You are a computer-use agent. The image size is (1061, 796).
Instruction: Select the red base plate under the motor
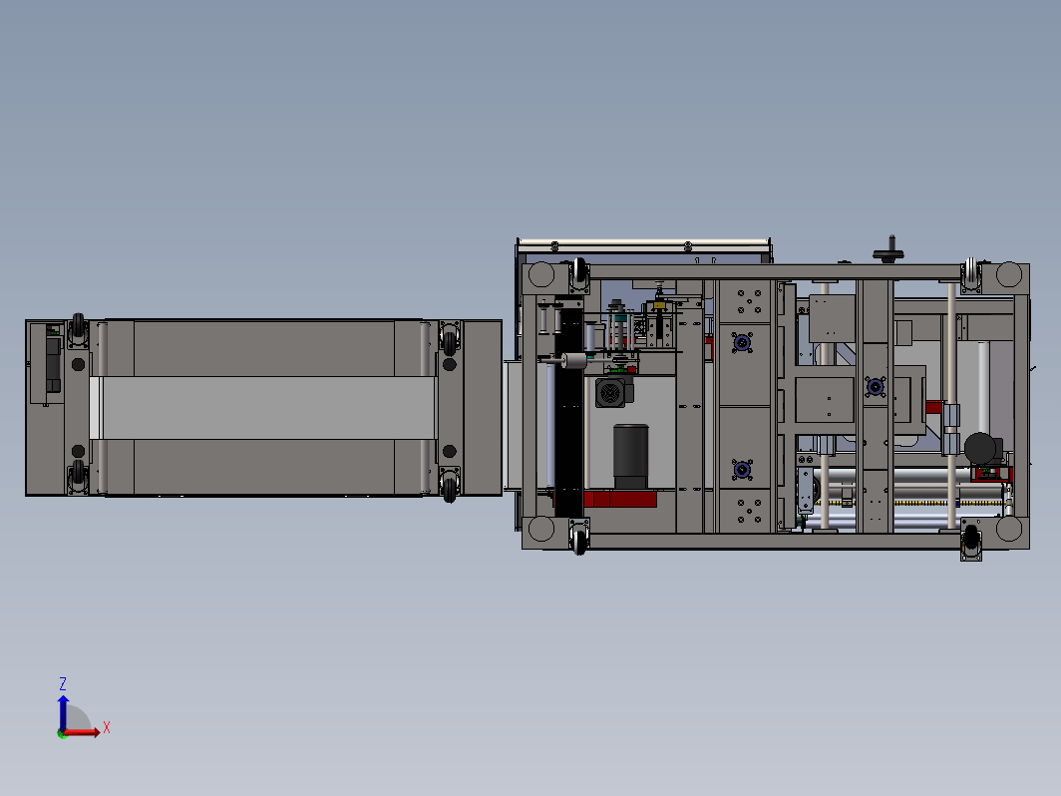click(605, 499)
